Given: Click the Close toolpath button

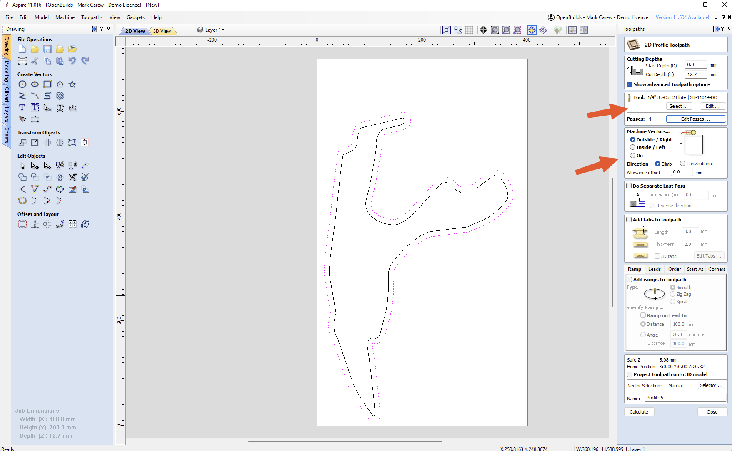Looking at the screenshot, I should coord(712,412).
